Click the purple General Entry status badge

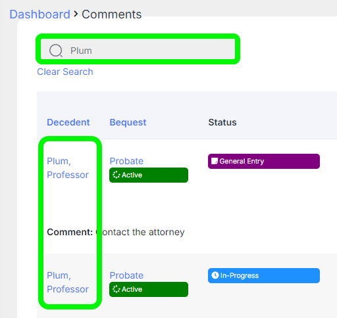(264, 161)
